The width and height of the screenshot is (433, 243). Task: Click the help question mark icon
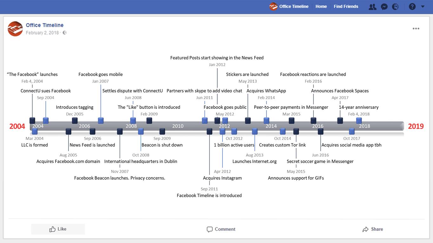pos(412,7)
